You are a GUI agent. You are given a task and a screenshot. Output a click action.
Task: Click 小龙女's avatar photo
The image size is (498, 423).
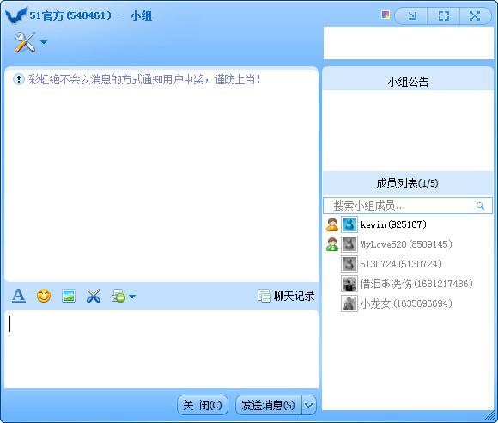(x=349, y=303)
